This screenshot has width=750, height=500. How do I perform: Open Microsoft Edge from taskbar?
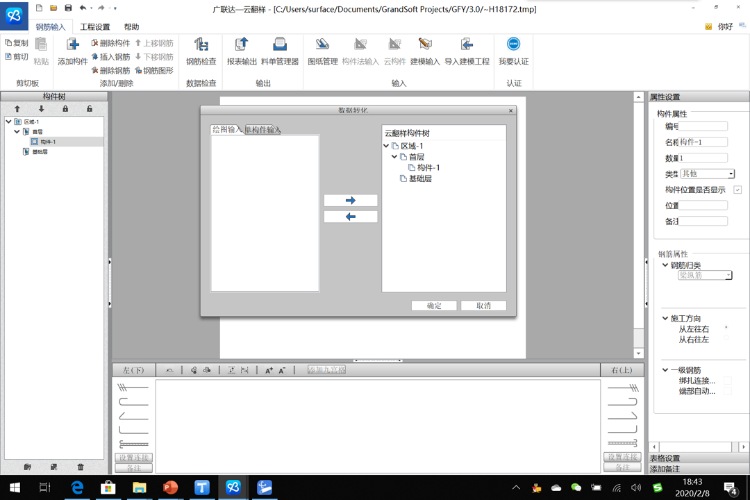[x=77, y=487]
